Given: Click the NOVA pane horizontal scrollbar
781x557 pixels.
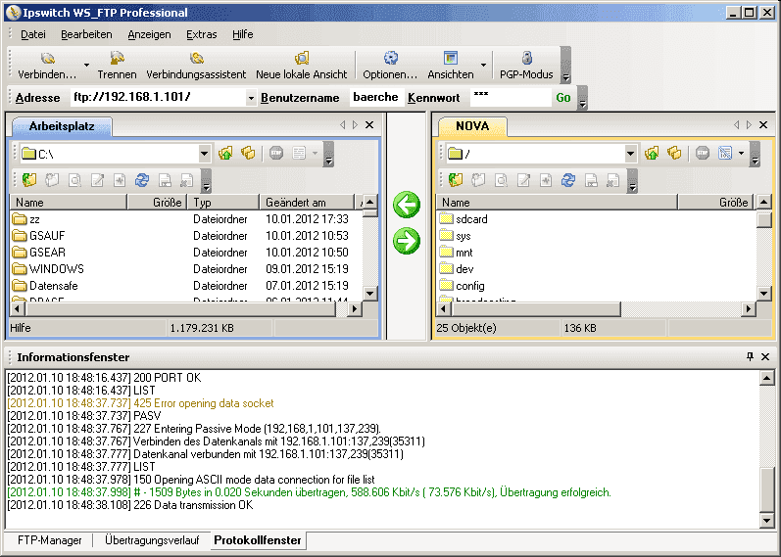Looking at the screenshot, I should pos(535,309).
